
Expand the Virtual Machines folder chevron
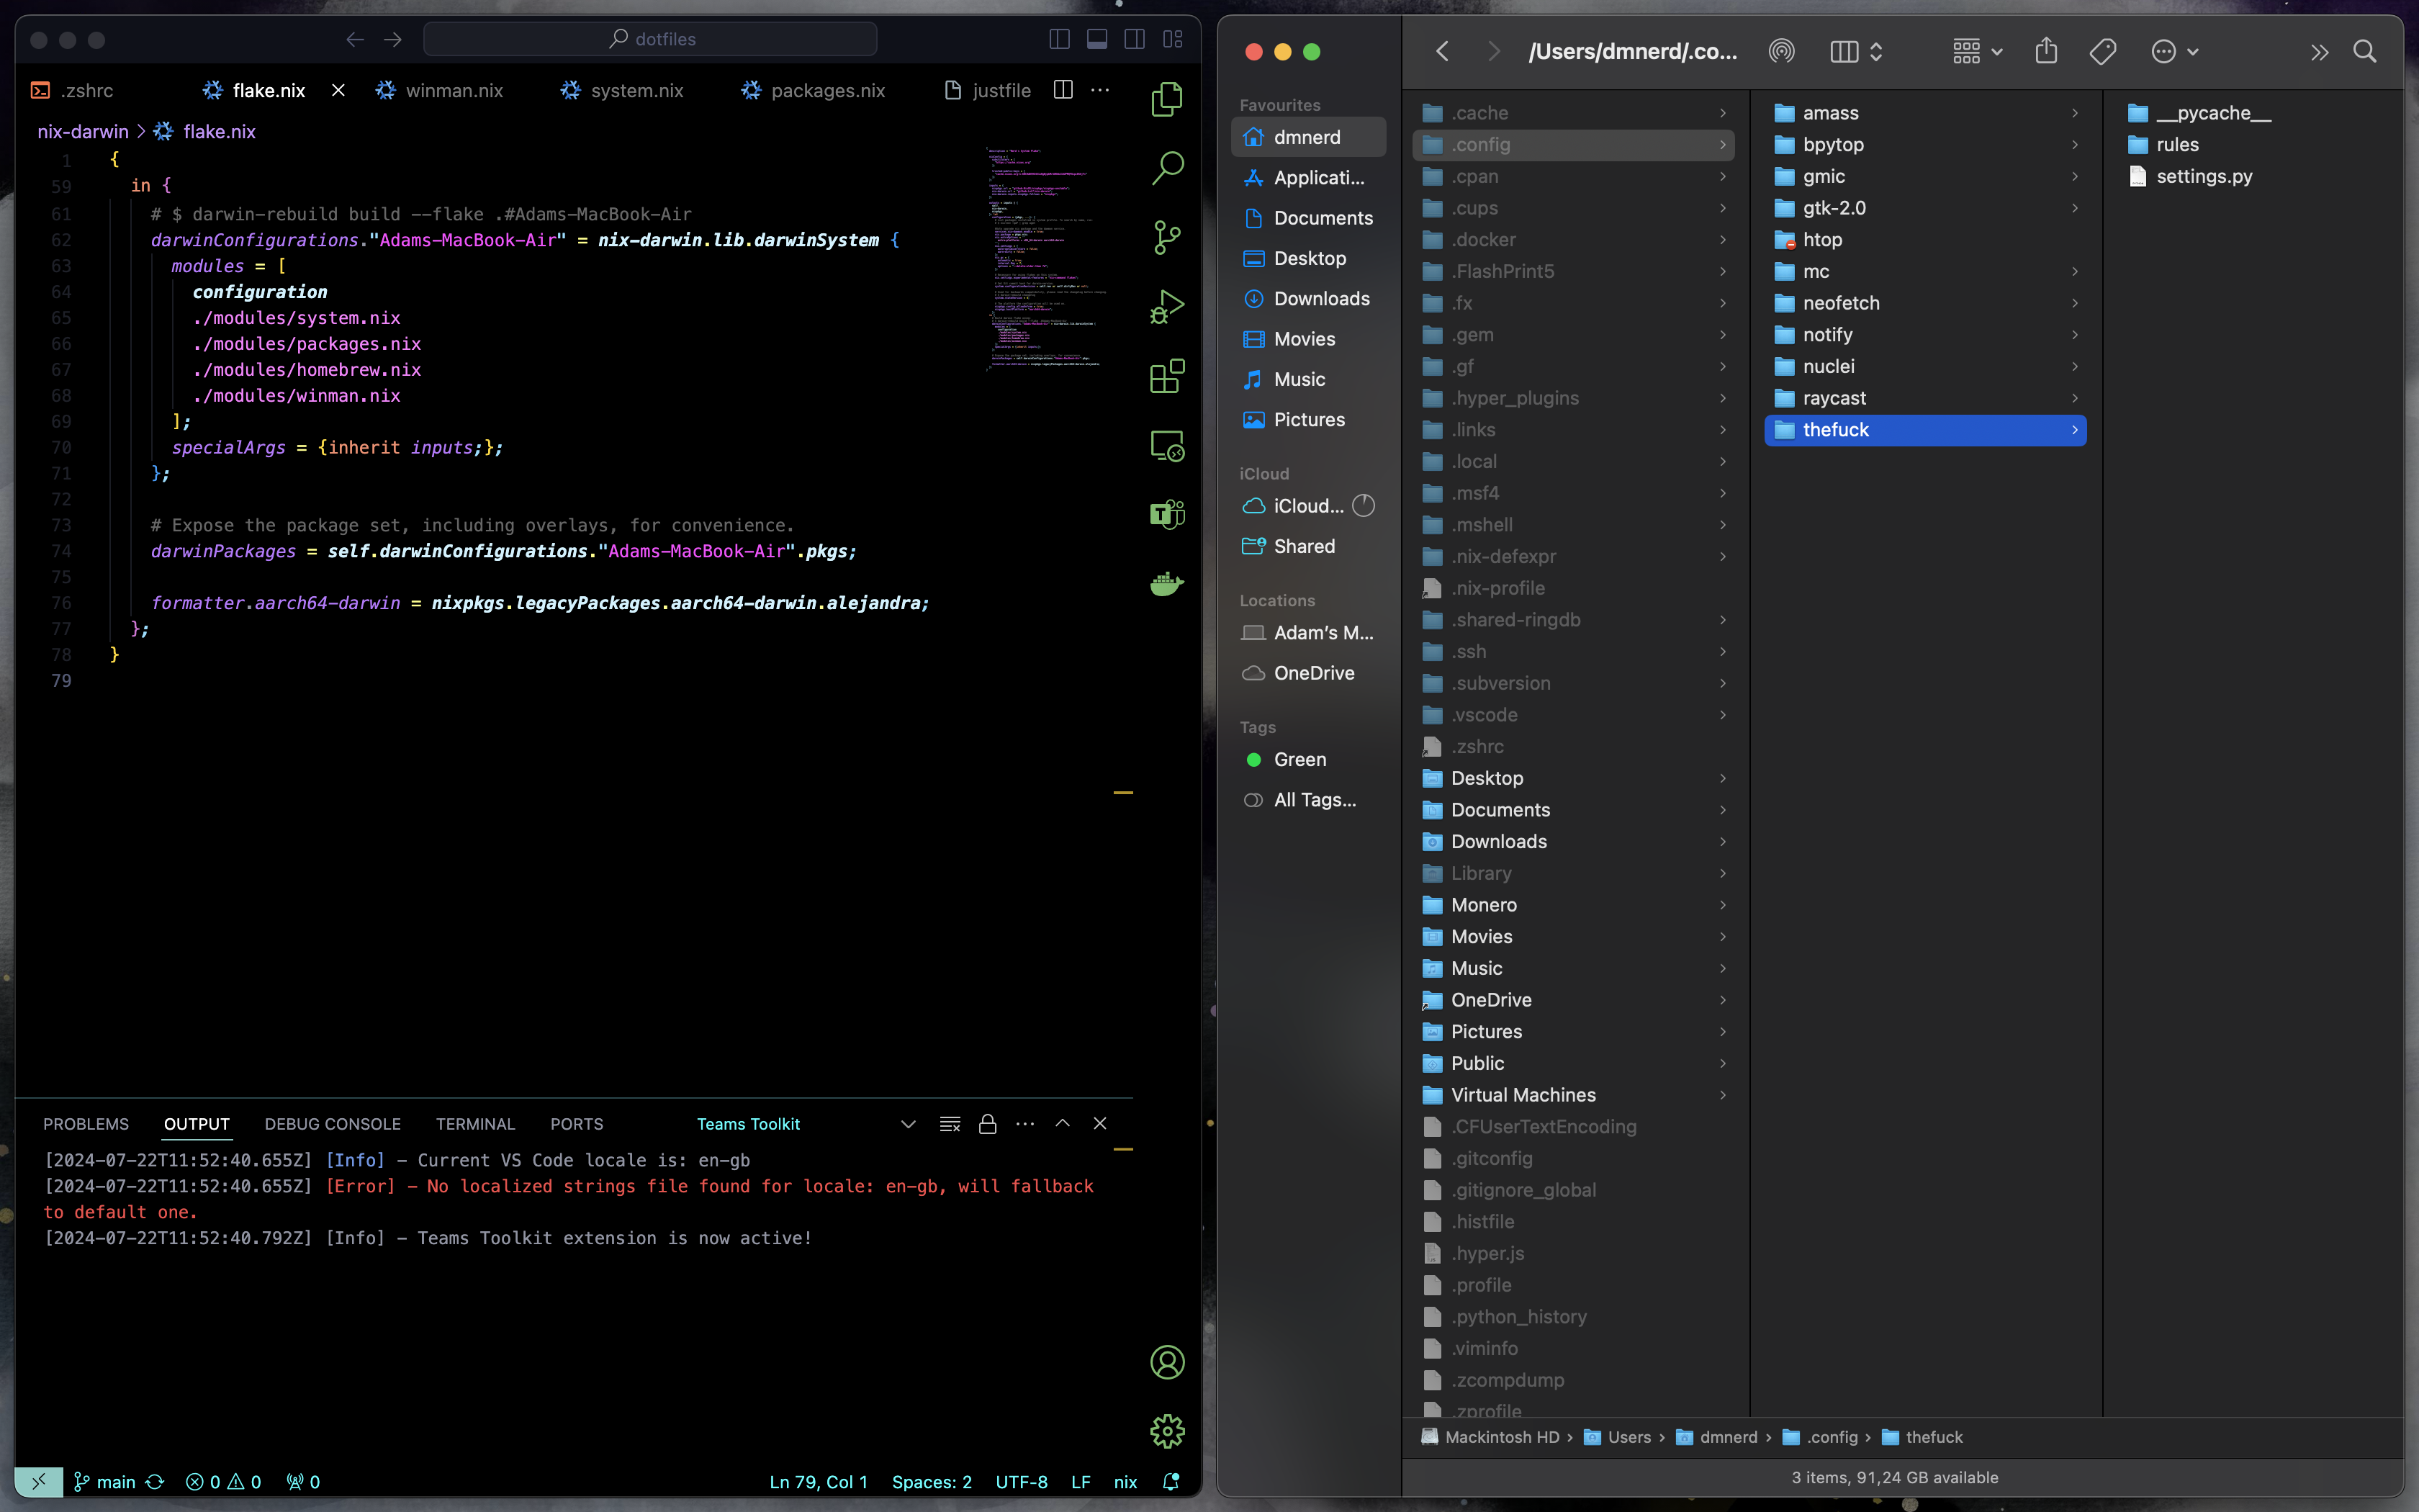pyautogui.click(x=1722, y=1095)
